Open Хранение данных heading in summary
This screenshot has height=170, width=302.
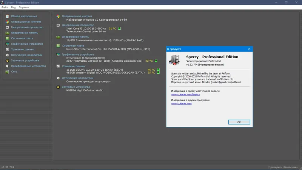tap(74, 66)
